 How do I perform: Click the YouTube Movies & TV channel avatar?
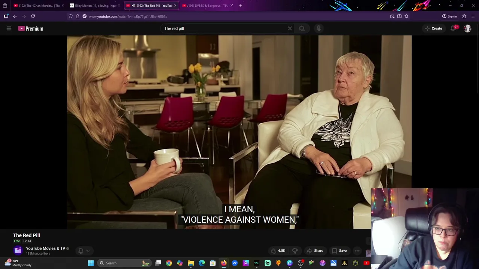[x=18, y=250]
